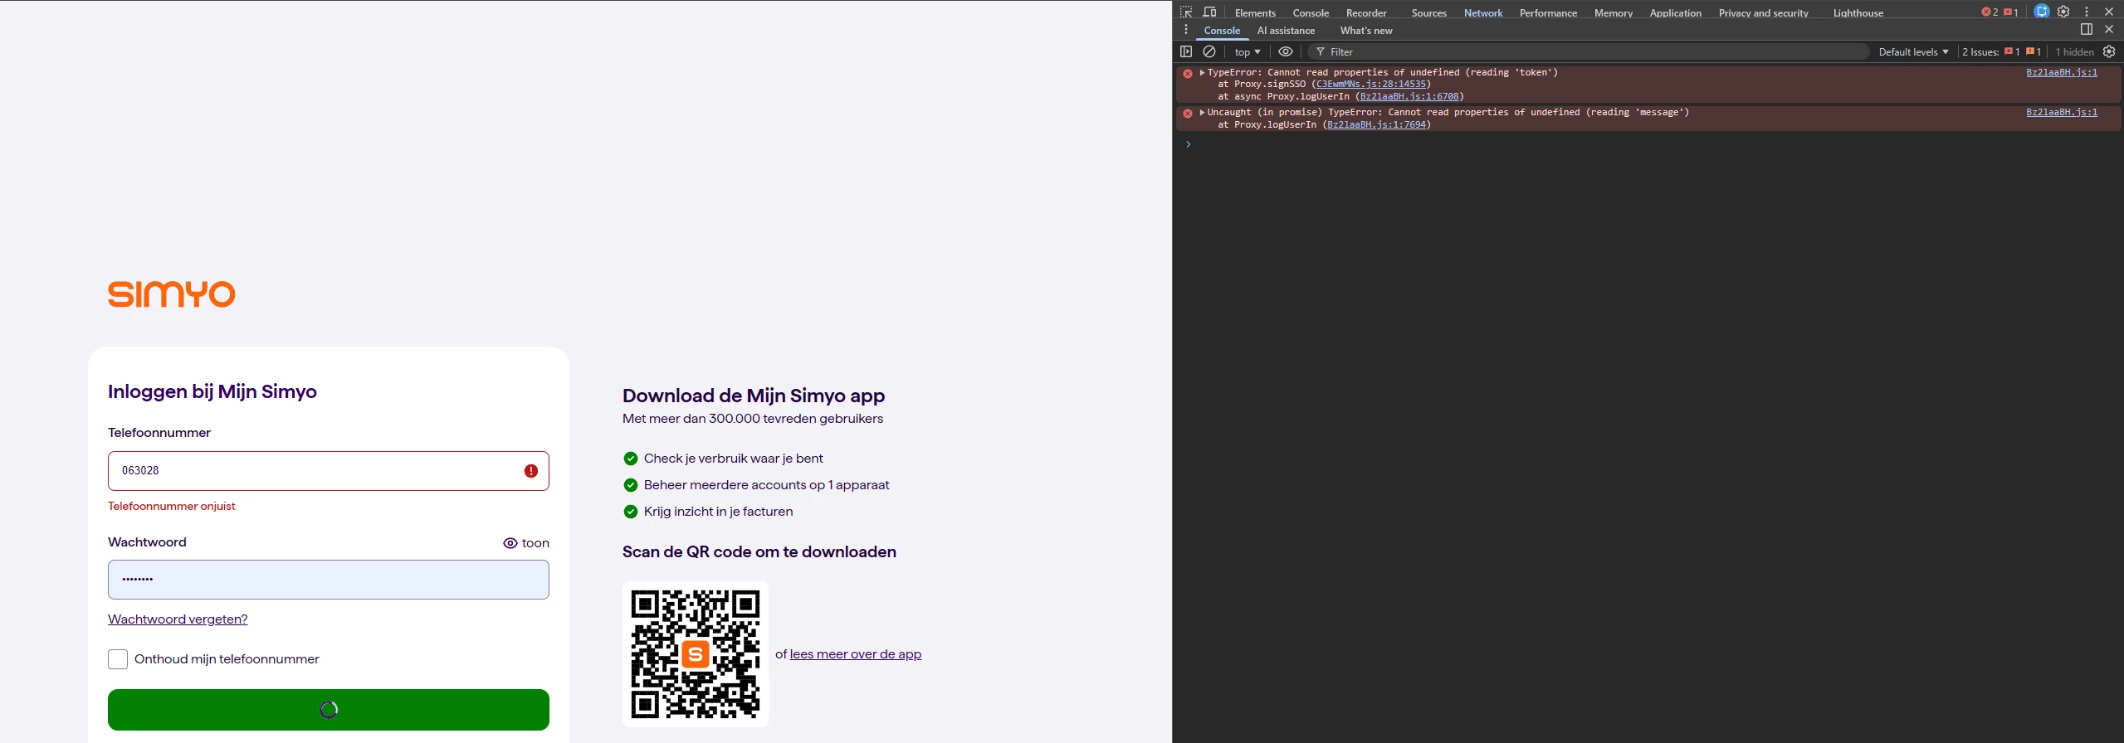Open Bz2laaBH.js:1 link beside the 'token' error
The image size is (2124, 743).
[x=2062, y=73]
